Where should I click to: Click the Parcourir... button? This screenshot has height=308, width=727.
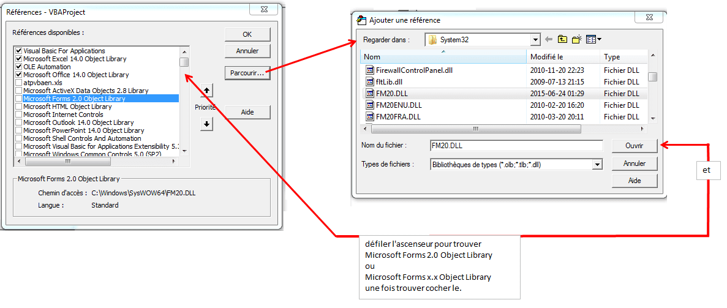tap(247, 73)
